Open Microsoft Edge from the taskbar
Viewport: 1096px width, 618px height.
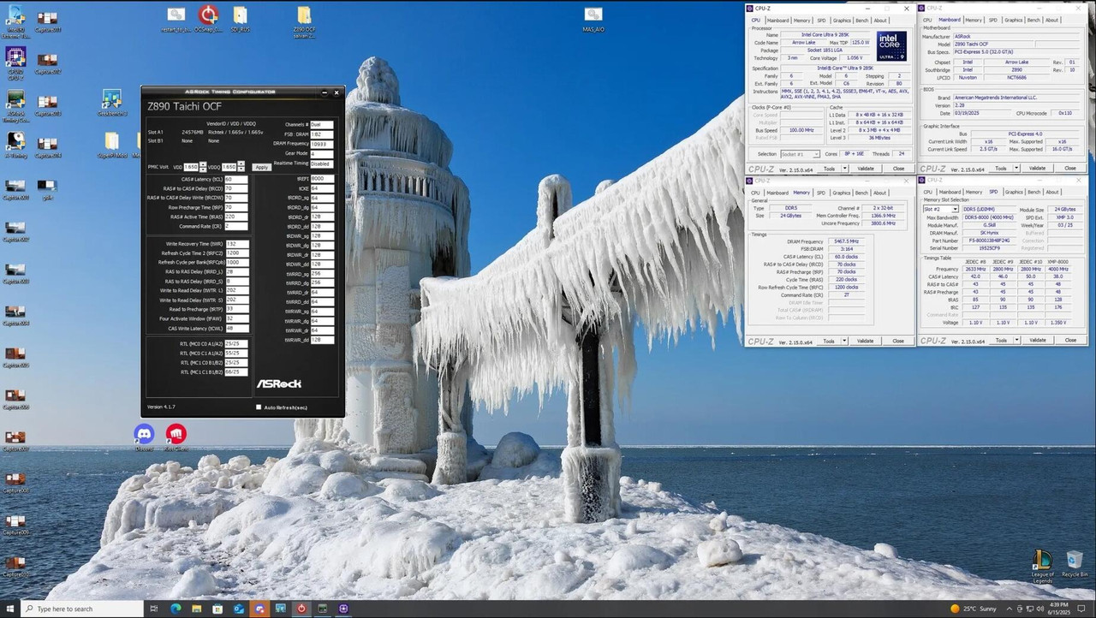pyautogui.click(x=176, y=609)
